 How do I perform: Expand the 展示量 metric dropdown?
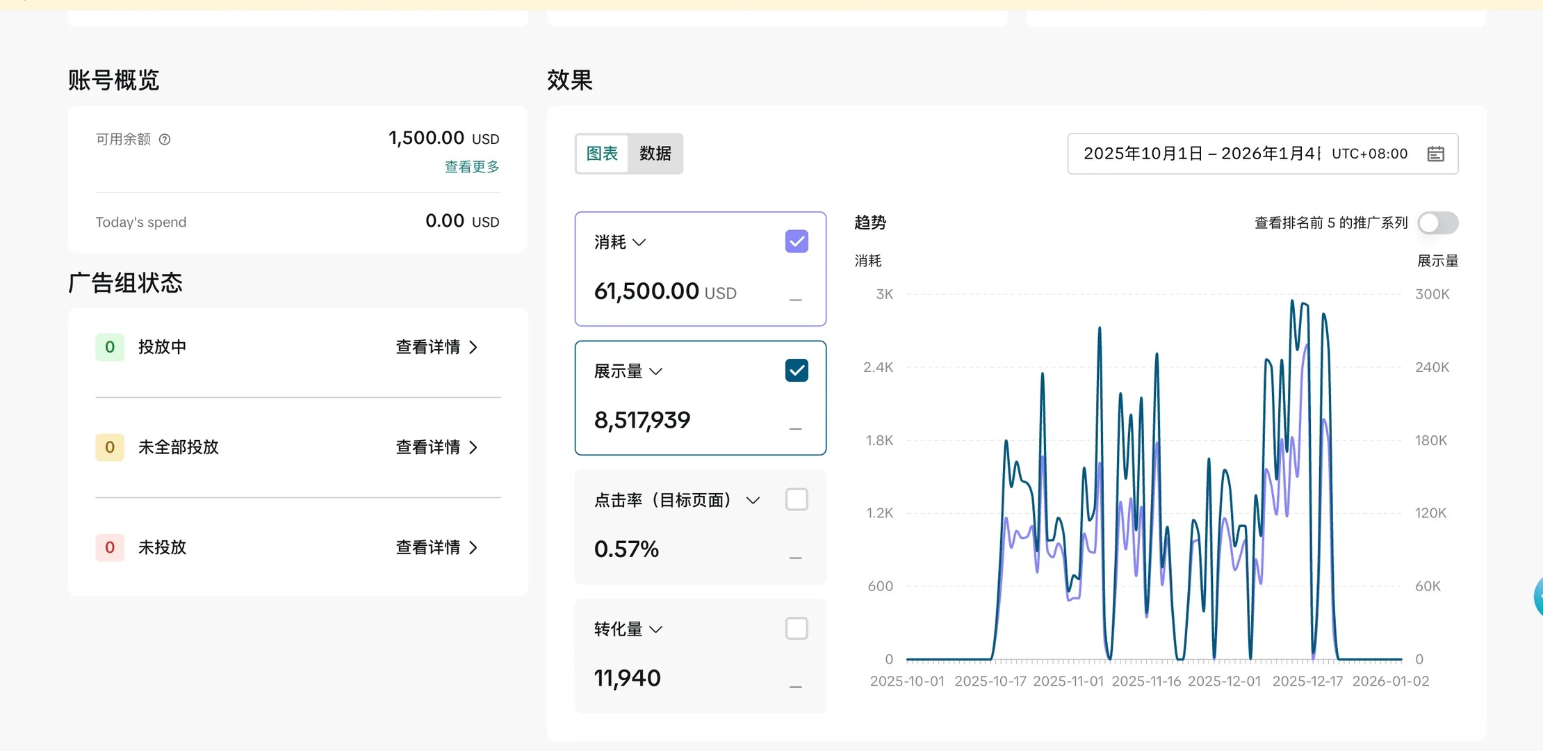pos(655,371)
